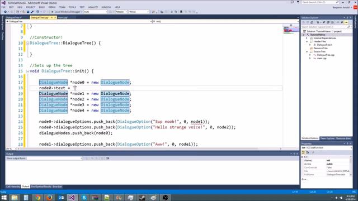358x201 pixels.
Task: Close the DialogueTree.cpp tab
Action: pos(55,17)
